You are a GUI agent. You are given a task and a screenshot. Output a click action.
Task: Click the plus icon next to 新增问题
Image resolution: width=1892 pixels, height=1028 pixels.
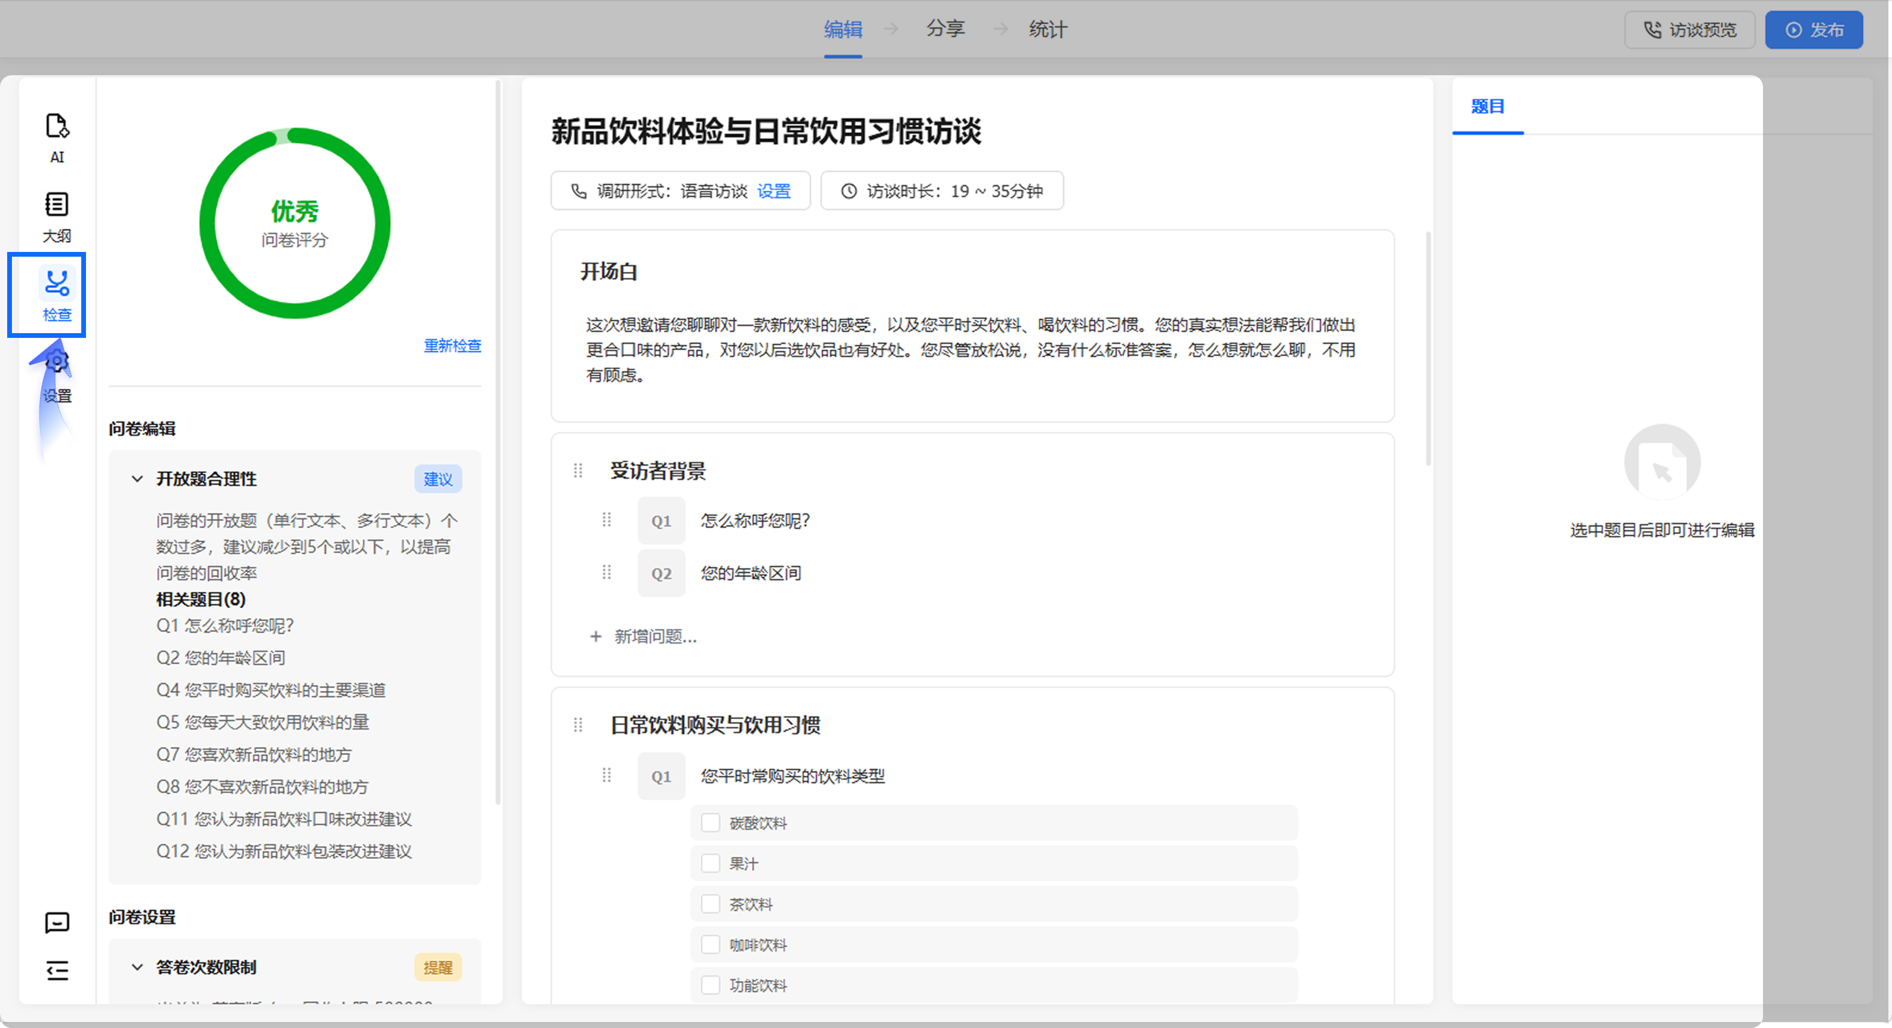[x=595, y=636]
